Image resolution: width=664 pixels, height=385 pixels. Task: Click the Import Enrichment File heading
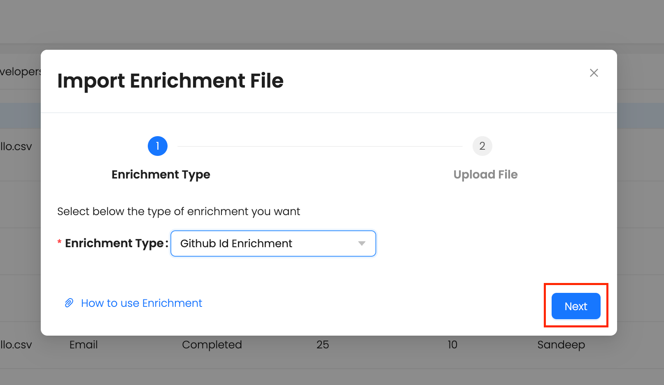coord(170,81)
